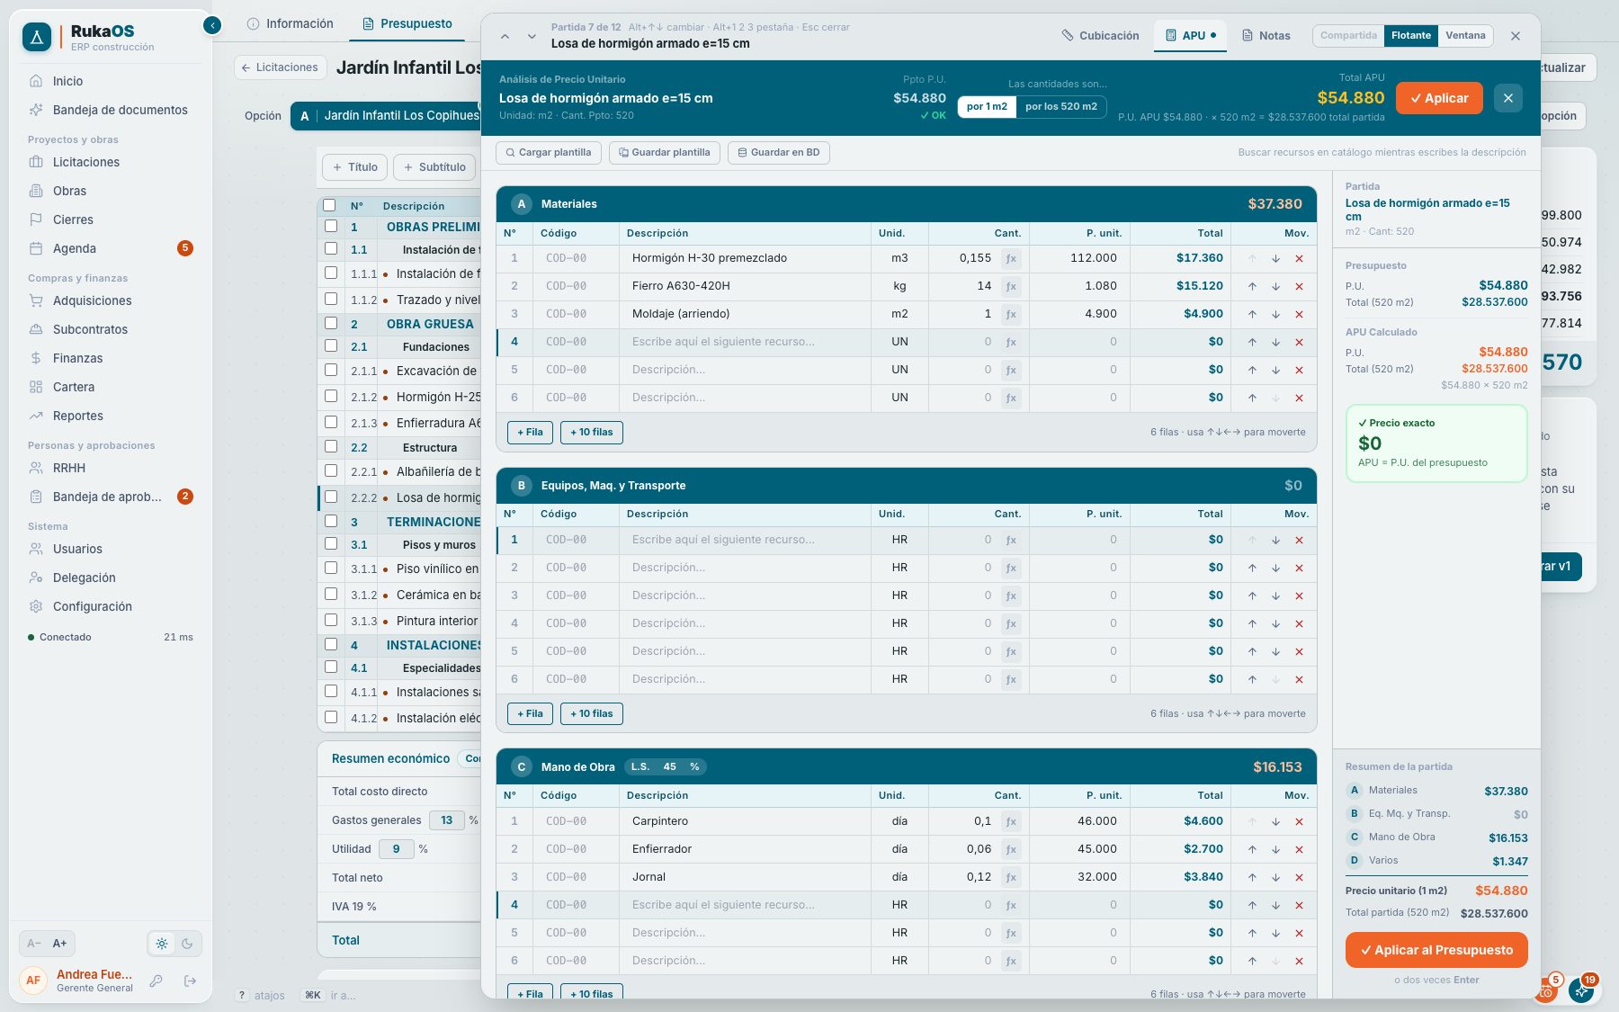Add a row with '+ Fila' under Materiales
1619x1012 pixels.
530,433
